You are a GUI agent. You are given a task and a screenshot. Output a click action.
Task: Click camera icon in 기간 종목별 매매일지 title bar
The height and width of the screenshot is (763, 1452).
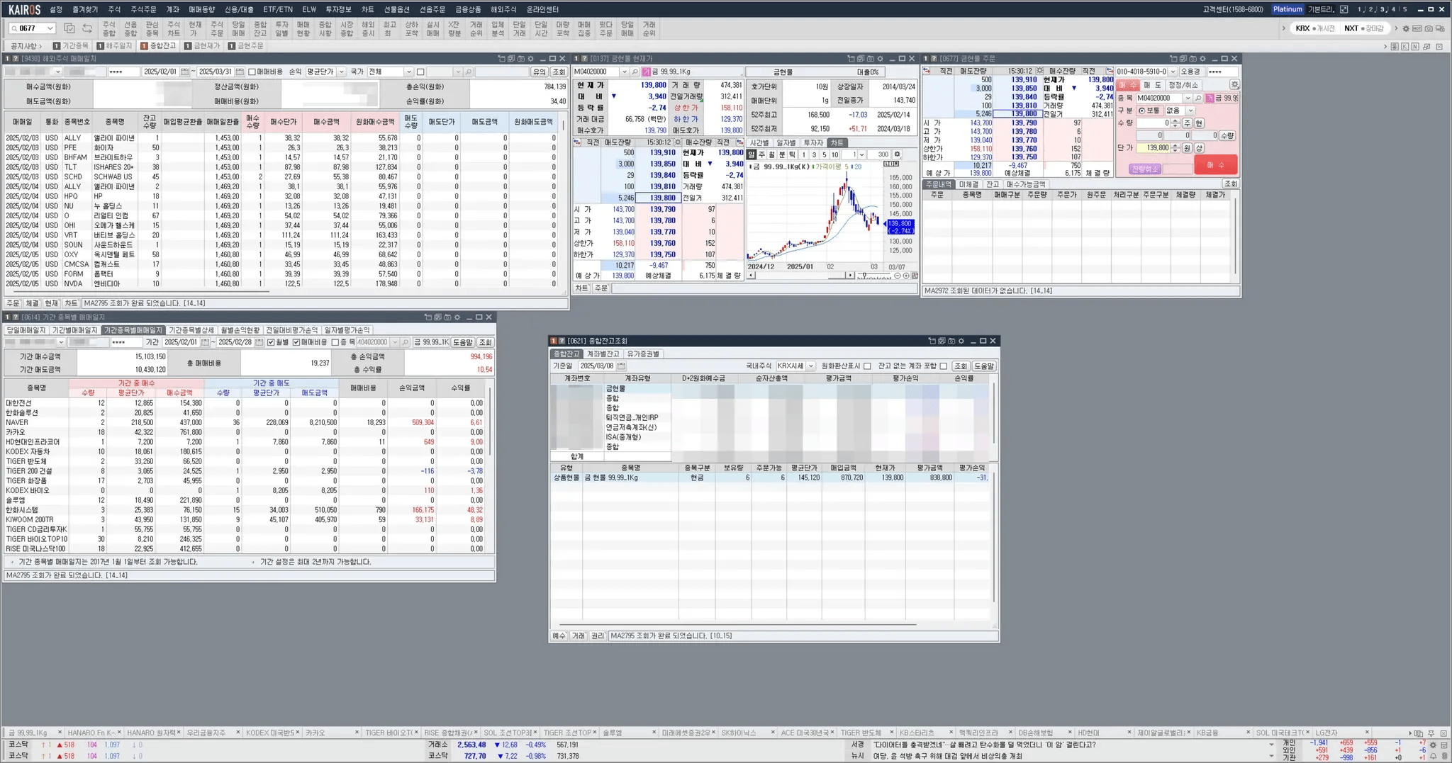point(447,317)
